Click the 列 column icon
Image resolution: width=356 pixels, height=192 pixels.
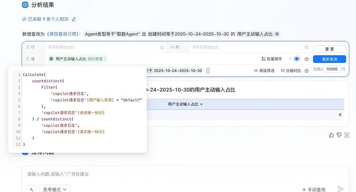[x=172, y=47]
